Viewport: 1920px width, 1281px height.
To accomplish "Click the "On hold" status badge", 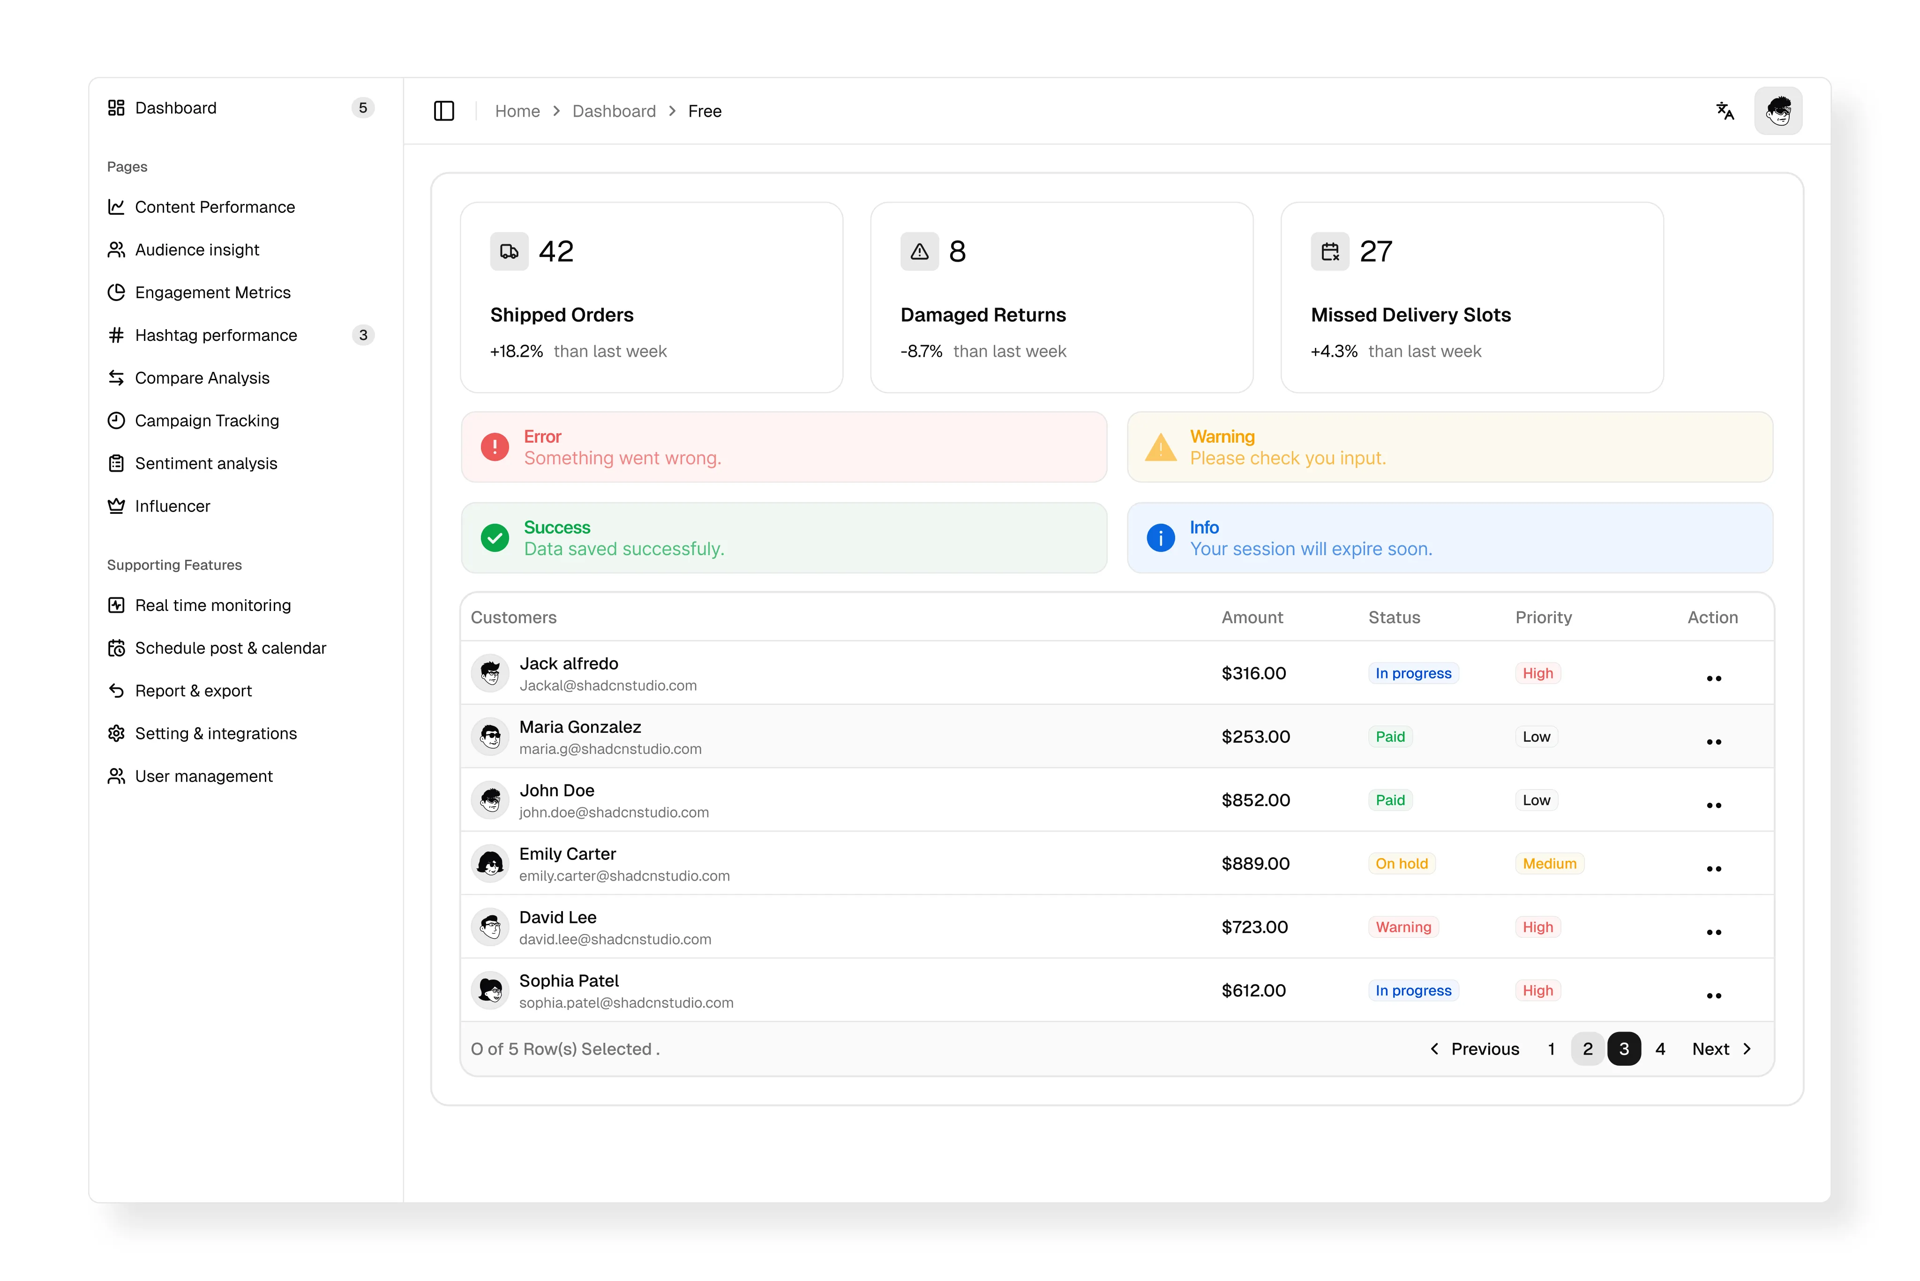I will point(1402,864).
